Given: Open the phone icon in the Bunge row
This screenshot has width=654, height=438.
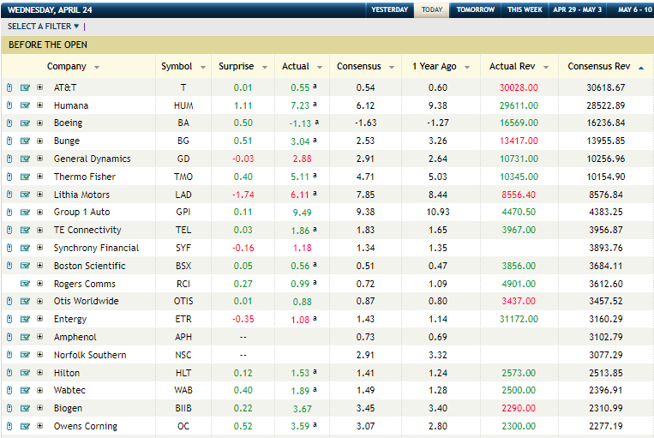Looking at the screenshot, I should click(x=9, y=141).
